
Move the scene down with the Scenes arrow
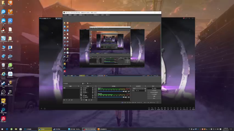(72, 100)
